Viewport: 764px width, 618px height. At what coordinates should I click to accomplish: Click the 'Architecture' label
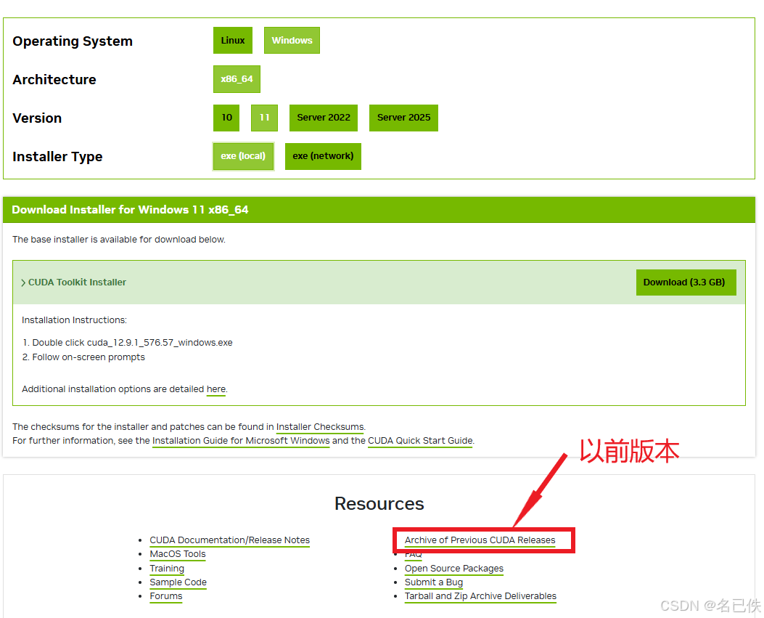54,79
